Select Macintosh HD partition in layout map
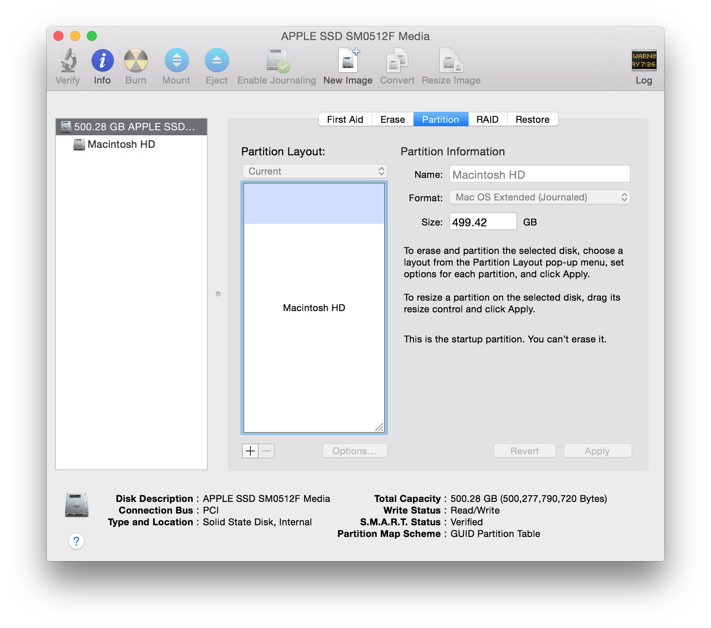The image size is (711, 628). pos(314,308)
